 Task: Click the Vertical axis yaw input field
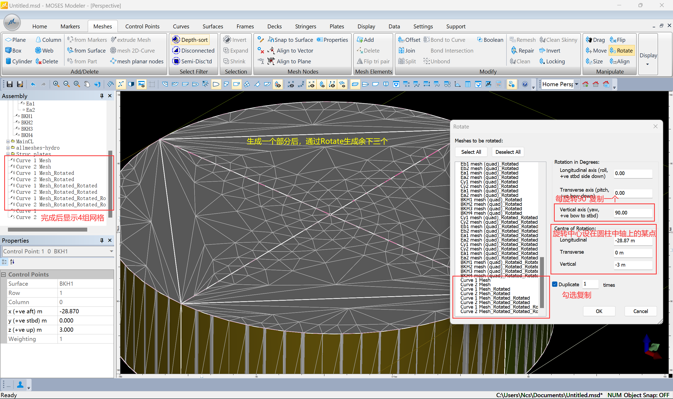[633, 212]
